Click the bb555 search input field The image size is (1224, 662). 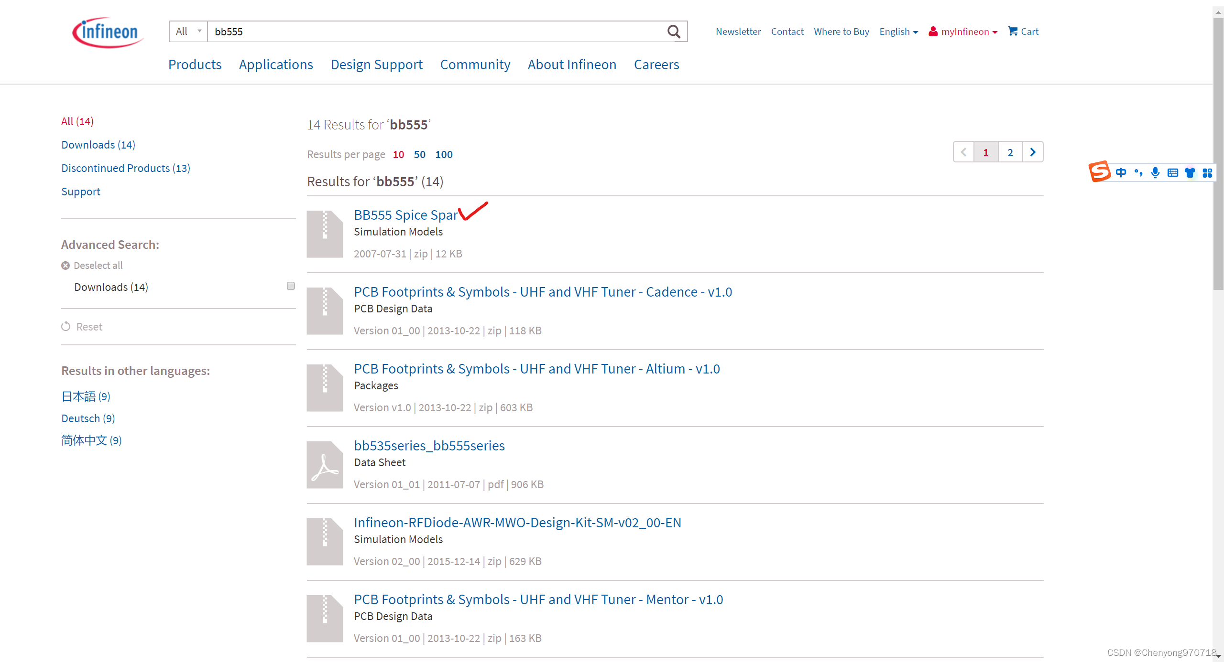click(435, 32)
